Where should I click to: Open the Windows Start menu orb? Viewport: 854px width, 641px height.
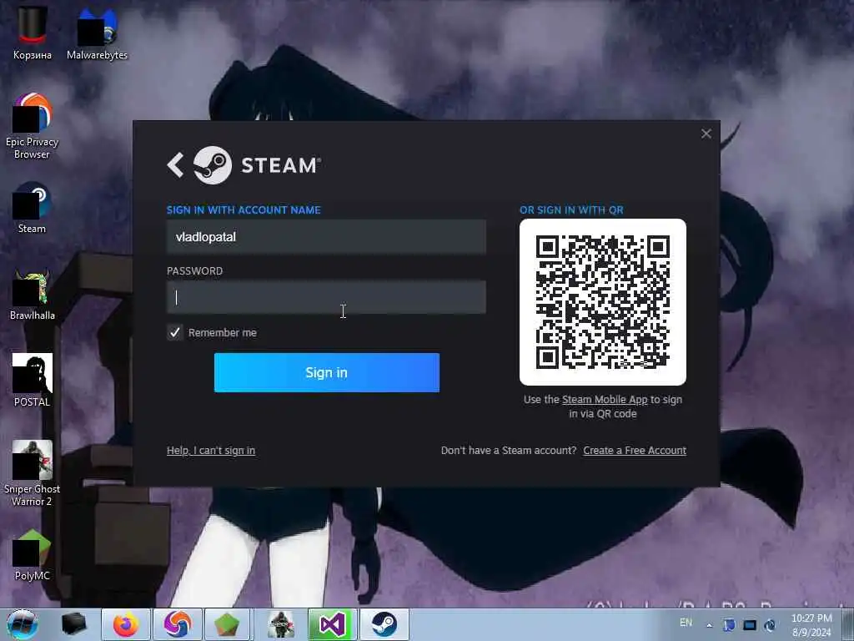(x=23, y=624)
